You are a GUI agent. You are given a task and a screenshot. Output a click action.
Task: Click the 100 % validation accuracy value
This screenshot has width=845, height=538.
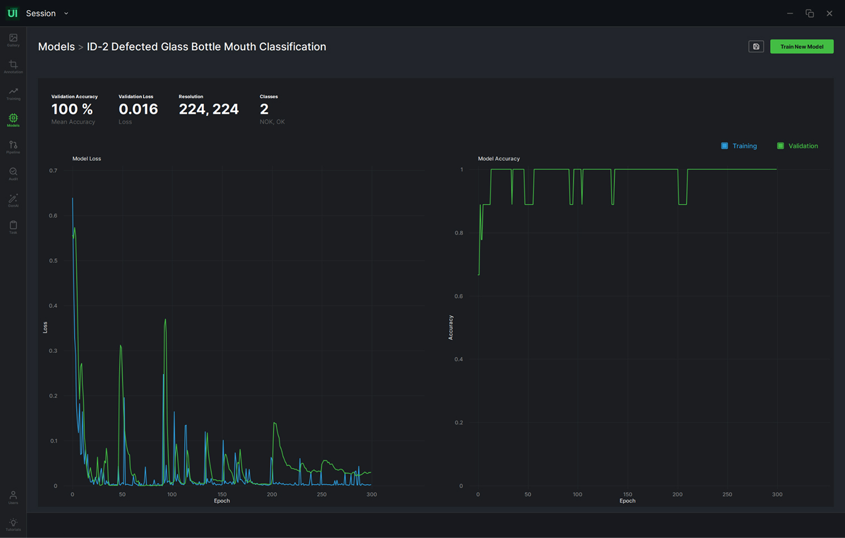coord(72,109)
